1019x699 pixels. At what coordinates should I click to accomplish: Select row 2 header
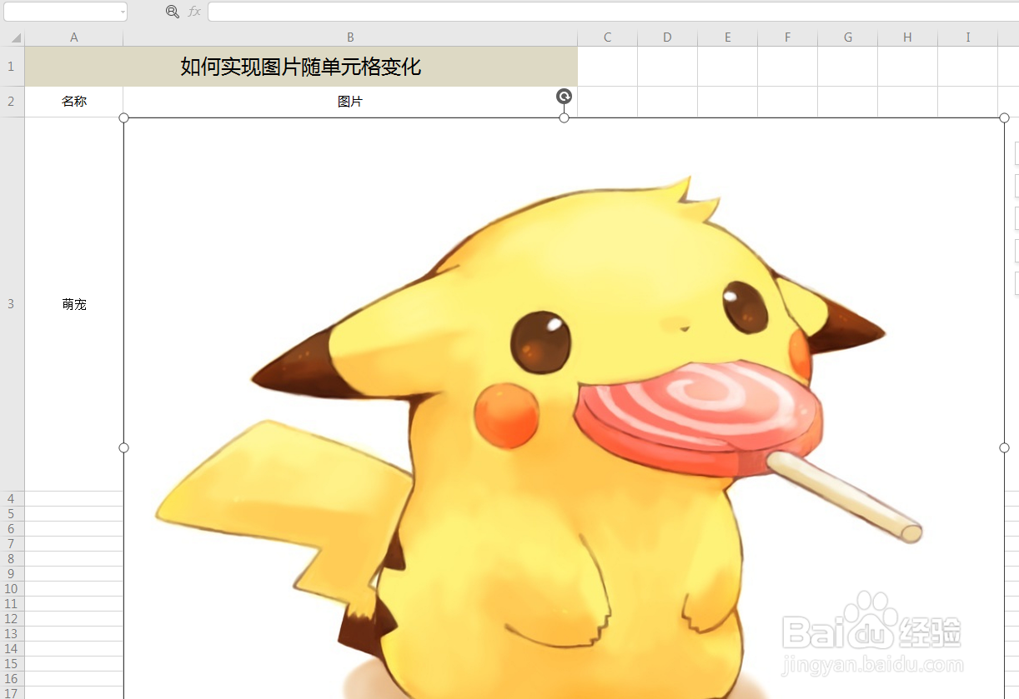12,102
